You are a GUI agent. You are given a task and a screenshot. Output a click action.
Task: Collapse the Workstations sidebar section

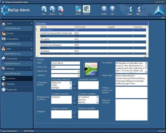32,39
